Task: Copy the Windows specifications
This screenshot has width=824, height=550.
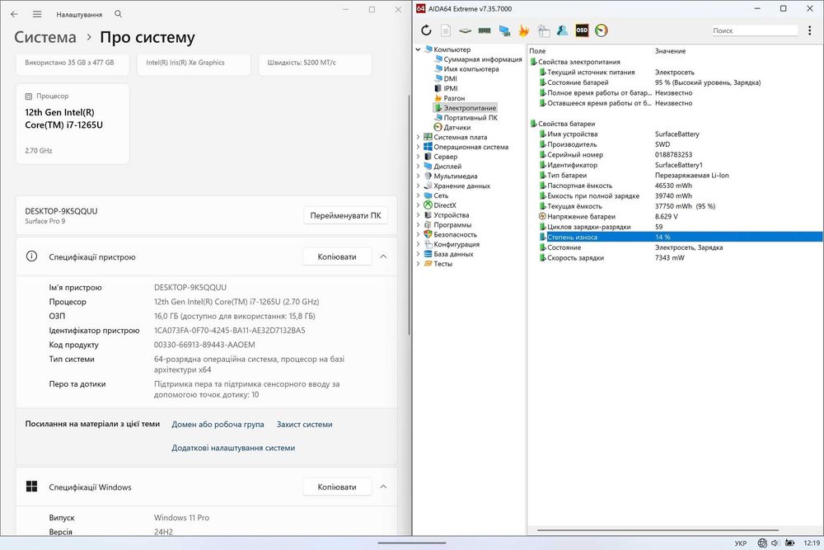Action: pyautogui.click(x=337, y=487)
